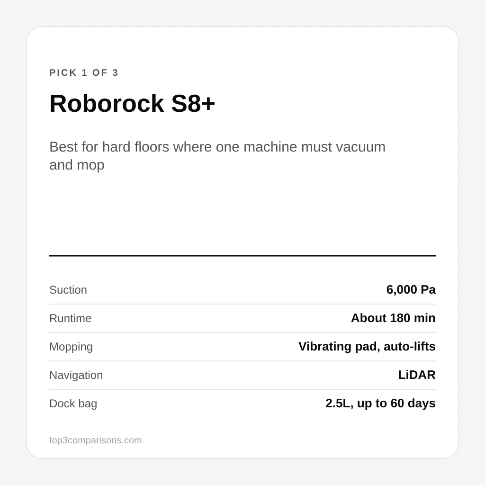485x485 pixels.
Task: Click the 'Mopping' row label
Action: click(x=71, y=347)
